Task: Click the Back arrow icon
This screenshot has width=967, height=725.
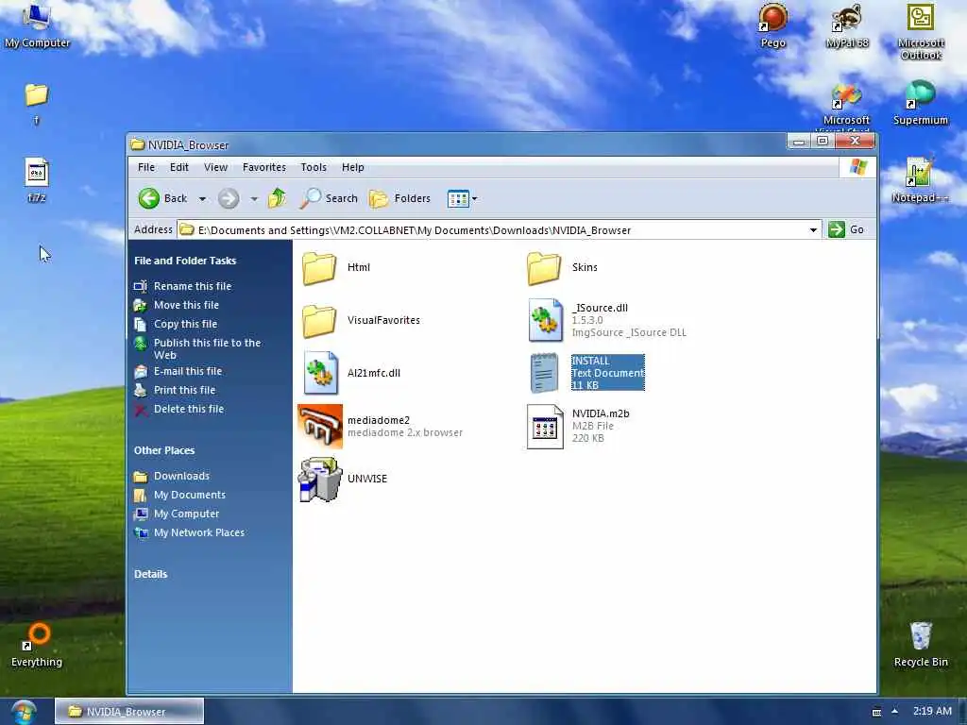Action: pyautogui.click(x=148, y=198)
